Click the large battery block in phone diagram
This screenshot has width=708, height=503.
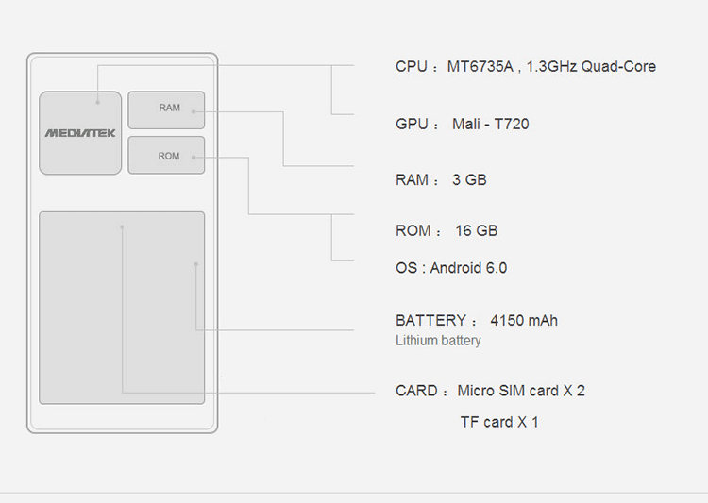click(x=122, y=308)
